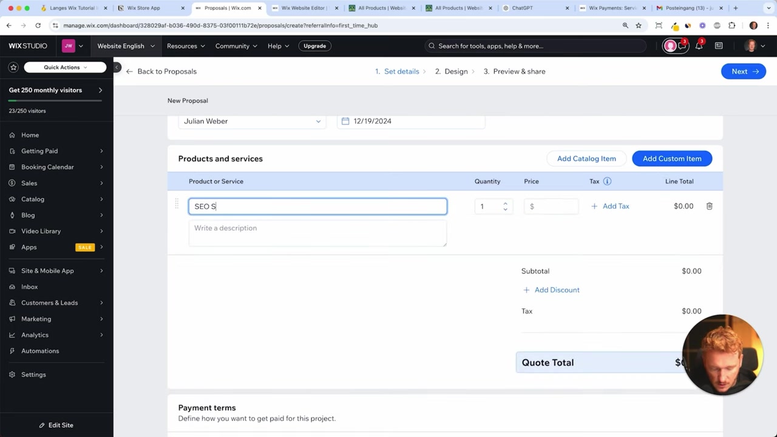The image size is (777, 437).
Task: Collapse the sidebar with the arrow handle
Action: tap(117, 67)
